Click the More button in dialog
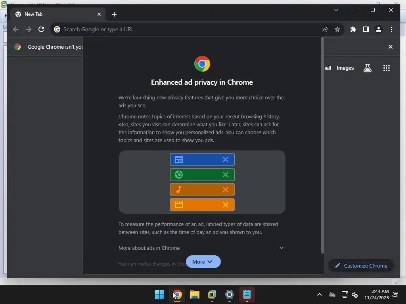 pyautogui.click(x=203, y=262)
